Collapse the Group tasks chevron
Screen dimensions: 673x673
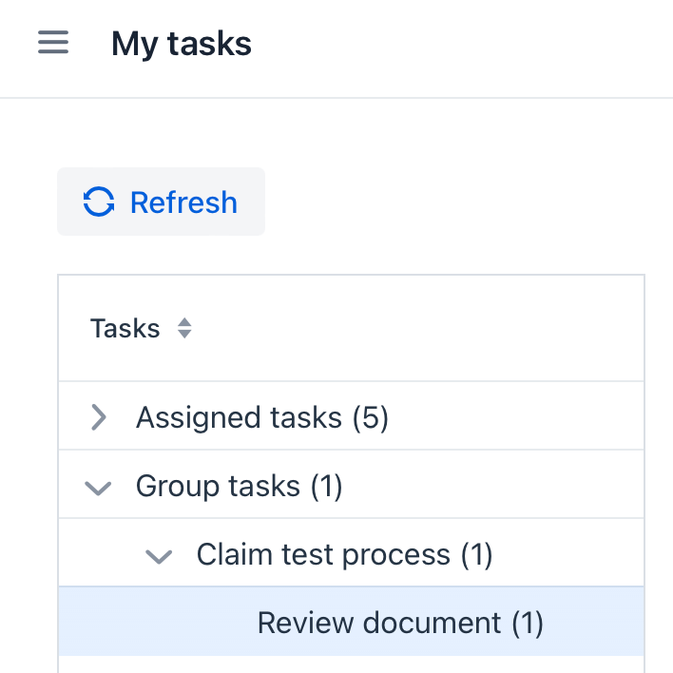pos(97,488)
